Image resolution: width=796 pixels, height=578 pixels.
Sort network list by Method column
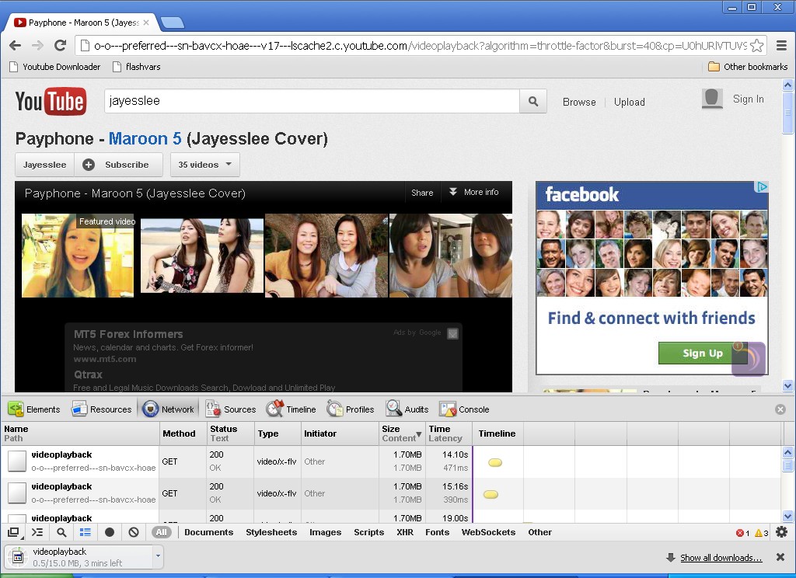pos(183,433)
